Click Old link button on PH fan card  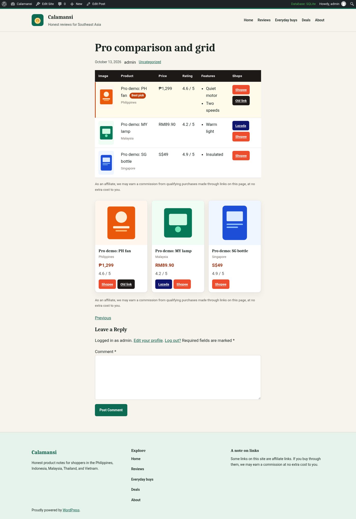point(126,284)
